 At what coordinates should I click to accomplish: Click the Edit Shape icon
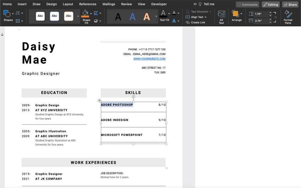(18, 13)
